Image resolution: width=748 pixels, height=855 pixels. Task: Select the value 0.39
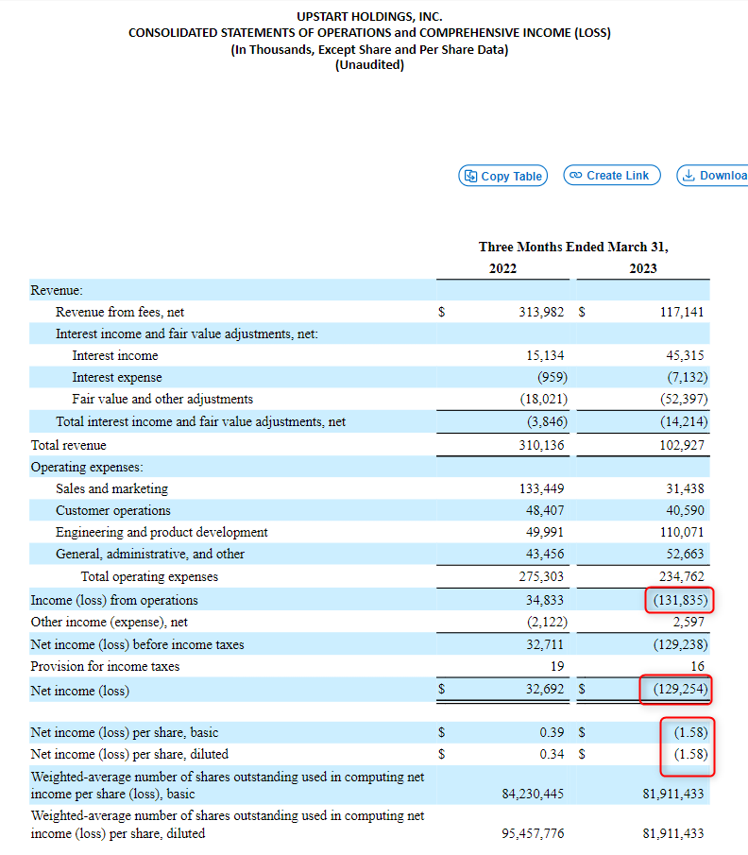[x=552, y=732]
